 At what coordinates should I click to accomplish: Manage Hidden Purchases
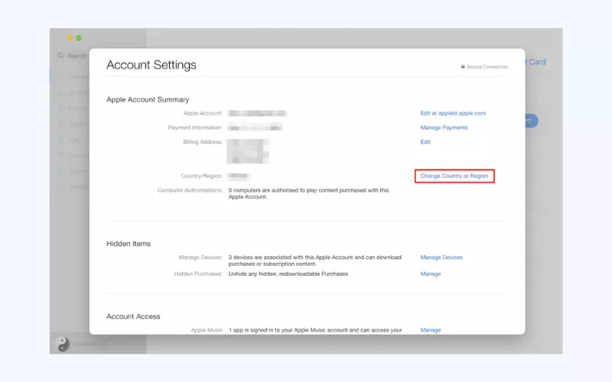(x=431, y=274)
